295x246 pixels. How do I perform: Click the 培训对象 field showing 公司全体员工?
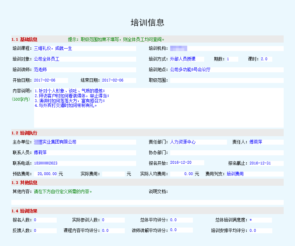pos(85,59)
